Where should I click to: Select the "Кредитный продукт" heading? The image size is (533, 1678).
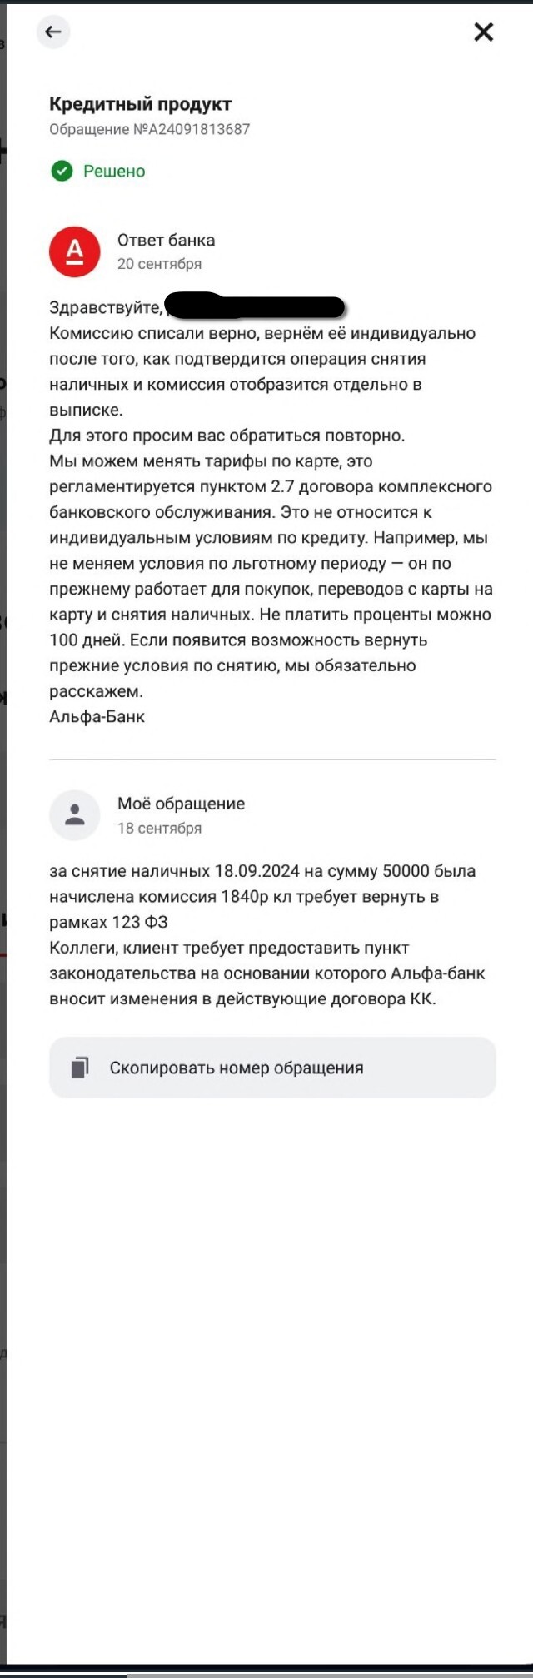140,104
